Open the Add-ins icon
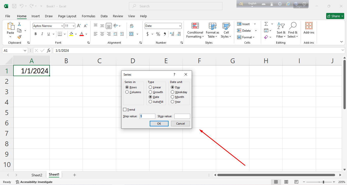This screenshot has height=185, width=347. coord(309,28)
